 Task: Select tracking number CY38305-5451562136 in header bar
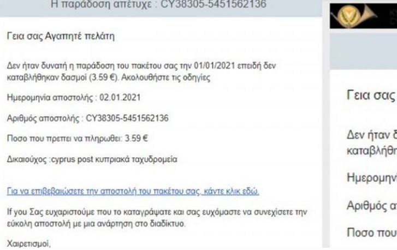tap(214, 4)
